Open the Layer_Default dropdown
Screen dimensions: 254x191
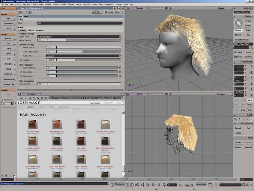(243, 12)
